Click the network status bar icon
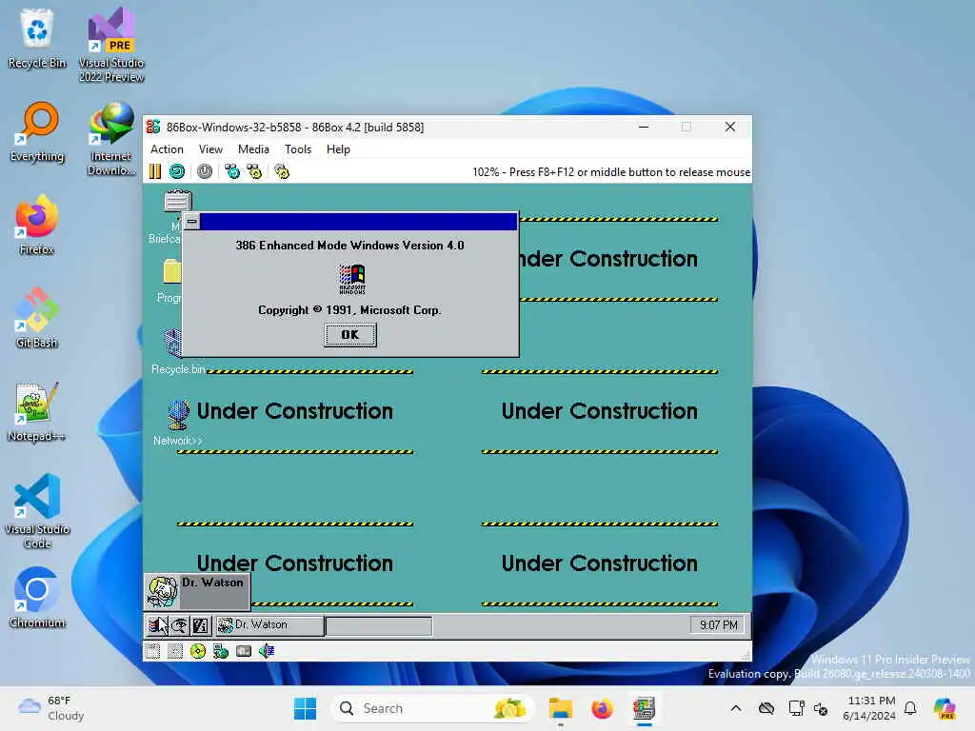Screen dimensions: 975x731 coord(221,651)
